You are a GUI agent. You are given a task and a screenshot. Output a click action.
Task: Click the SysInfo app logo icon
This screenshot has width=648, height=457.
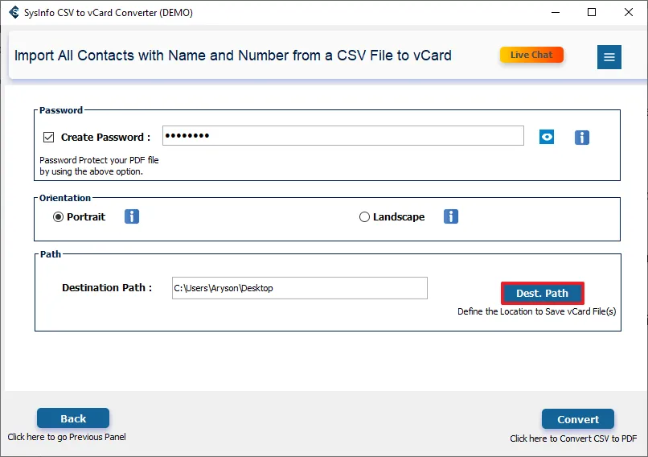click(x=14, y=12)
